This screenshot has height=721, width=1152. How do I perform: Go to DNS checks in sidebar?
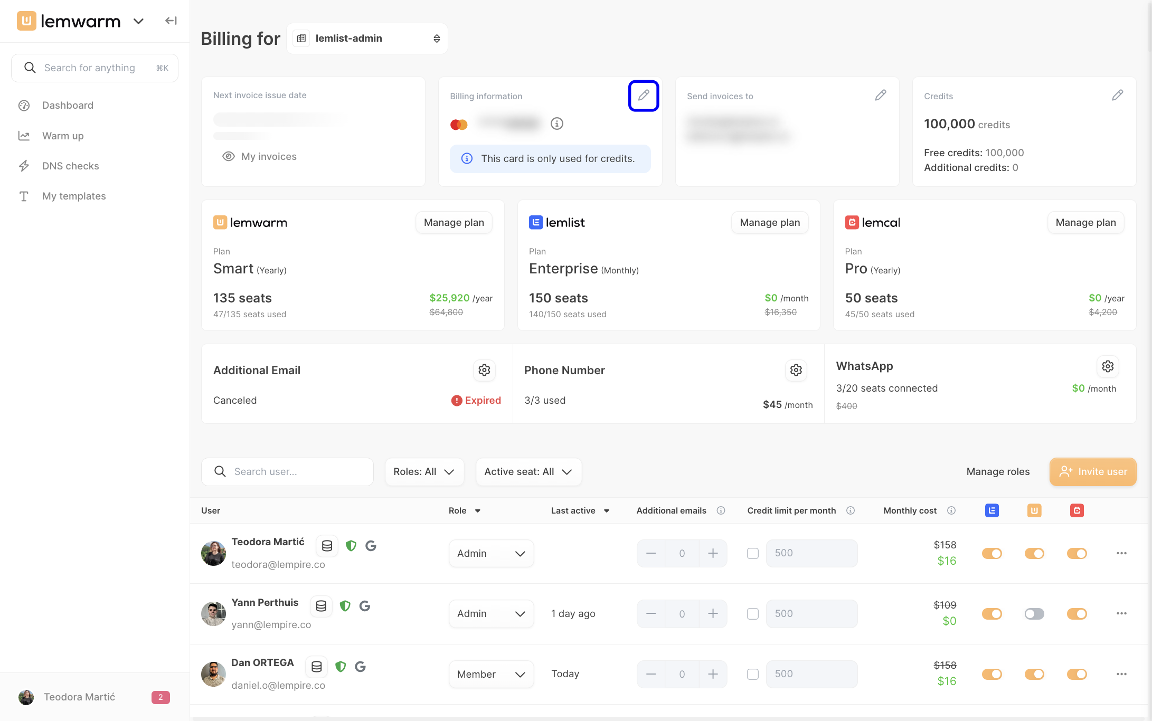click(x=71, y=166)
